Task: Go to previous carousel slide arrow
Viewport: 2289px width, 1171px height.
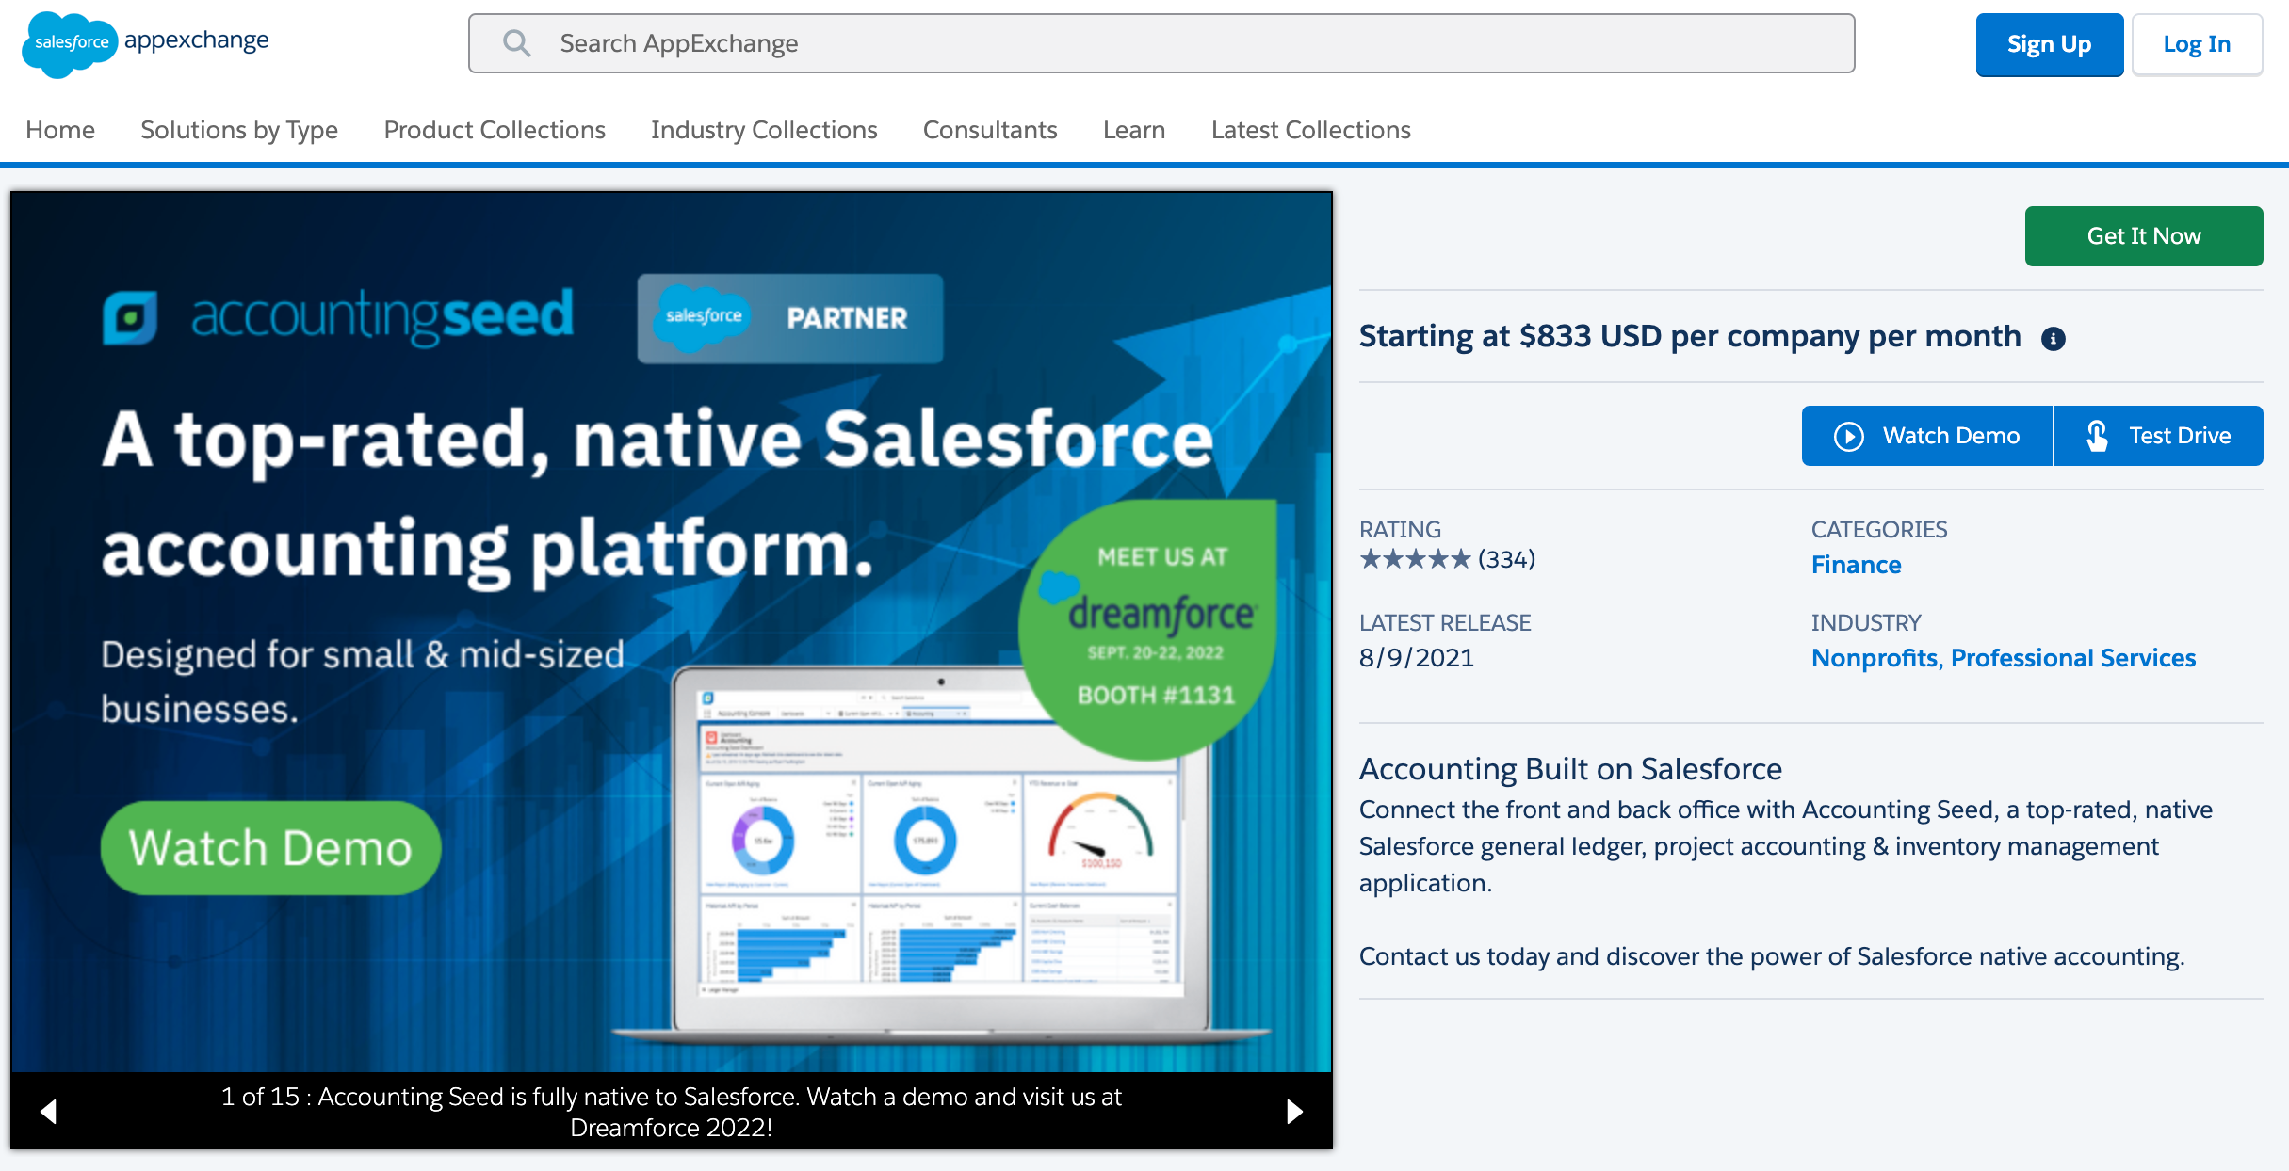Action: pyautogui.click(x=49, y=1112)
